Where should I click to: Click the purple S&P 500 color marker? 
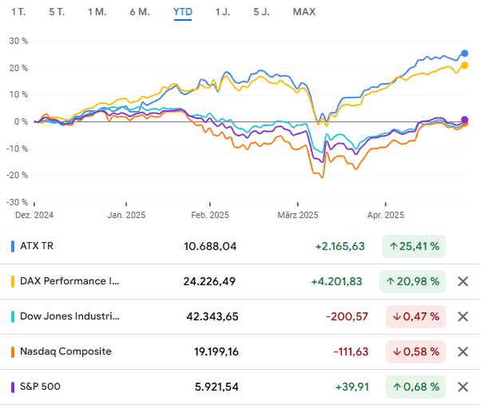pos(13,387)
